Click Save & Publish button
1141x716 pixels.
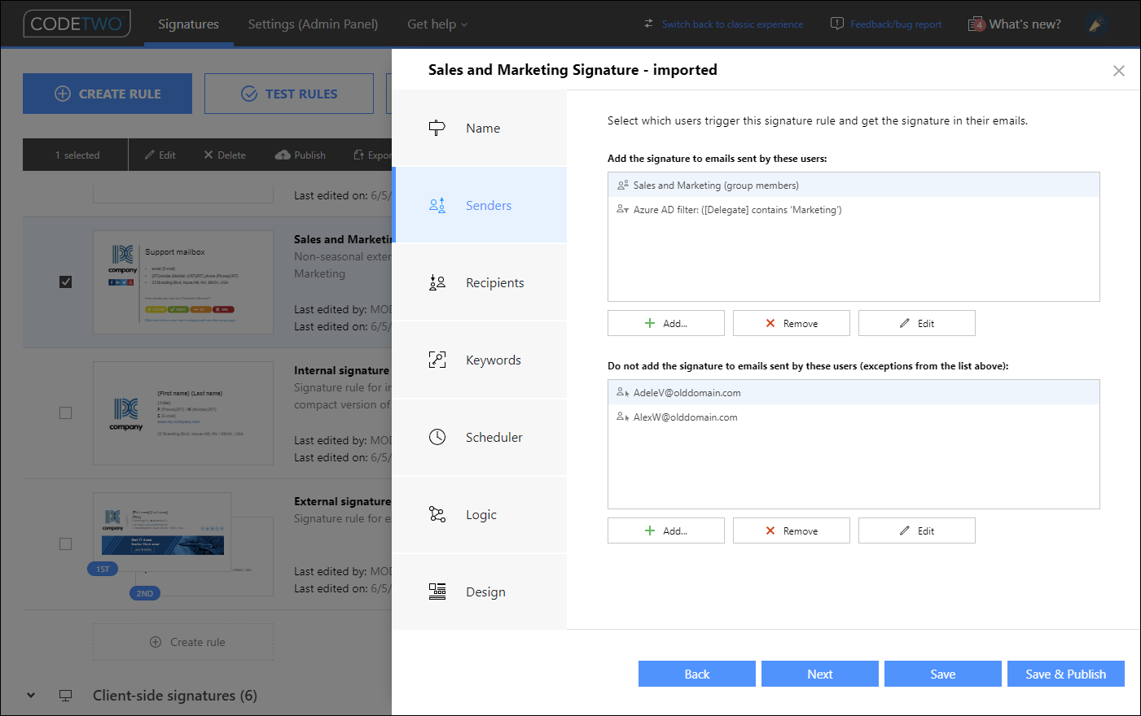coord(1066,674)
